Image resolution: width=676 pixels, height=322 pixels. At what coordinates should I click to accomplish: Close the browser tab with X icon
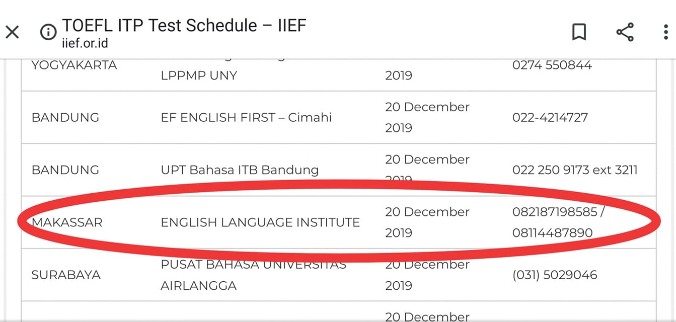point(12,33)
